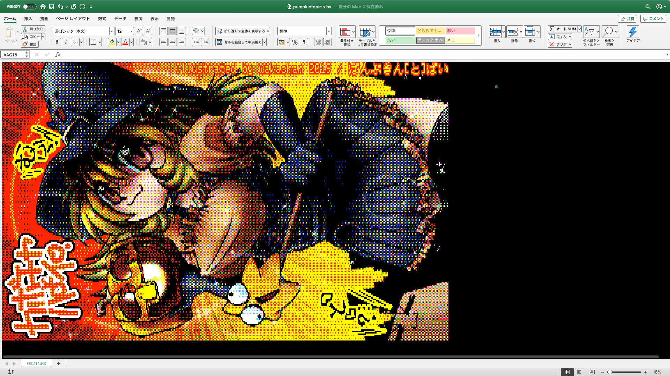Select the CGDATAMSB sheet tab

pos(36,363)
